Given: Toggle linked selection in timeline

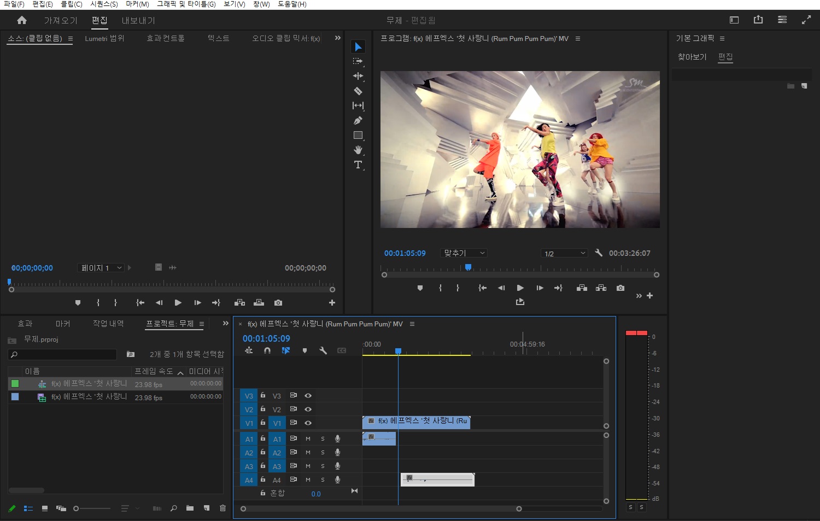Looking at the screenshot, I should pyautogui.click(x=285, y=350).
